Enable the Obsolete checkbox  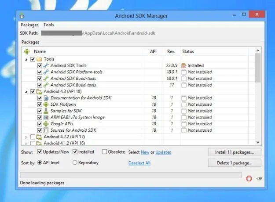point(104,152)
